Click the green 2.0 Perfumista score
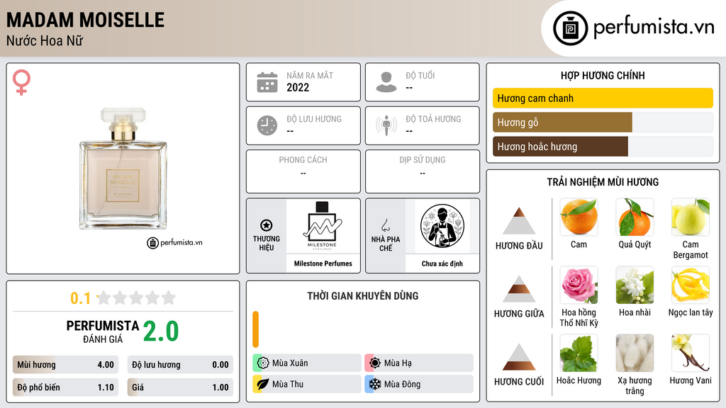 (x=161, y=331)
